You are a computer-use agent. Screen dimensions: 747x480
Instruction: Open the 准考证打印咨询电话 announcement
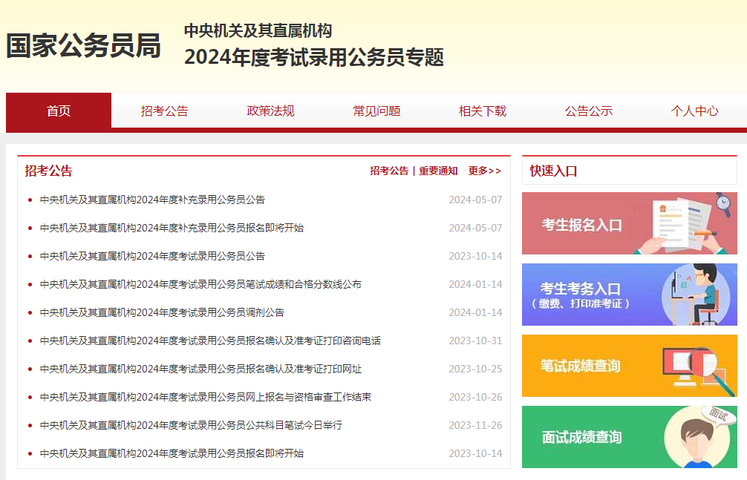[210, 341]
